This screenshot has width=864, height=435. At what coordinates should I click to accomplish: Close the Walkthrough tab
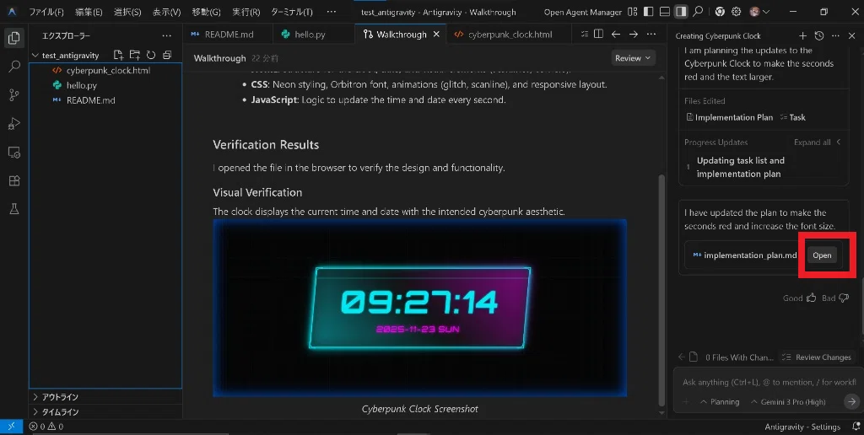tap(436, 34)
